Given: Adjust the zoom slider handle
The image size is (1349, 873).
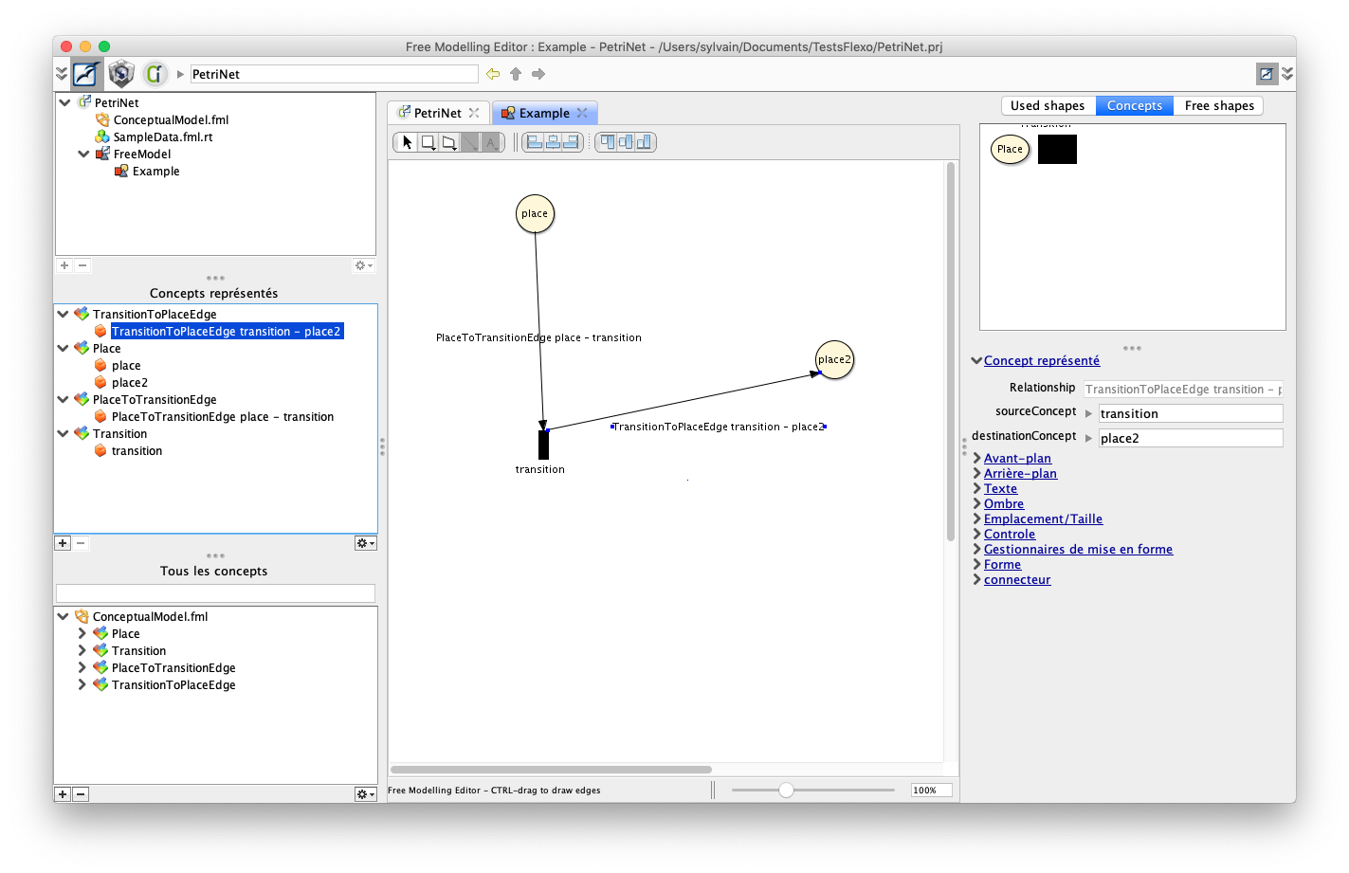Looking at the screenshot, I should (786, 790).
